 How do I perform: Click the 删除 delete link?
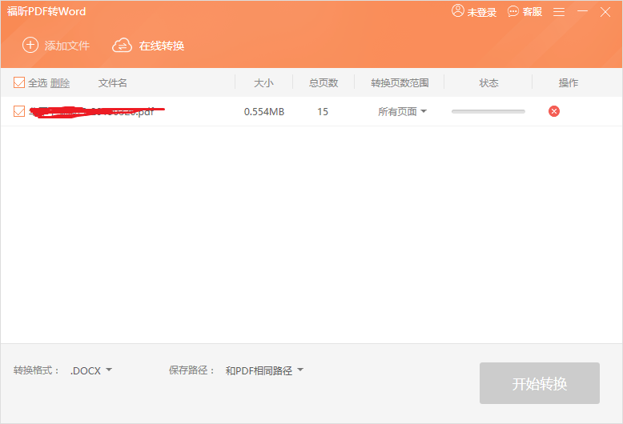(x=60, y=82)
